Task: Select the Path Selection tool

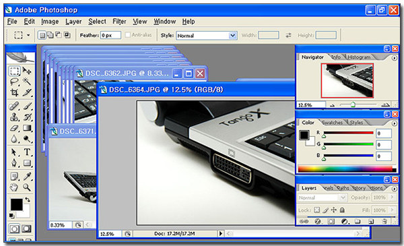Action: pos(14,152)
